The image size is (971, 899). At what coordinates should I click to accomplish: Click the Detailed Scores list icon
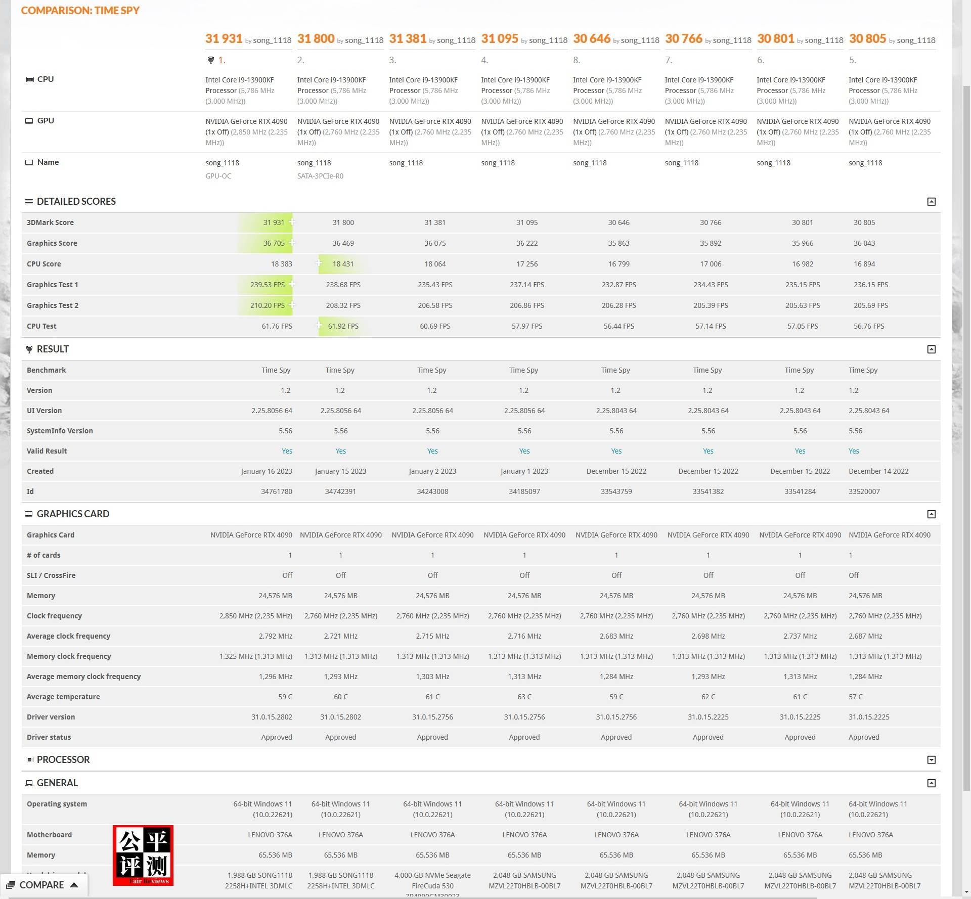pos(29,202)
